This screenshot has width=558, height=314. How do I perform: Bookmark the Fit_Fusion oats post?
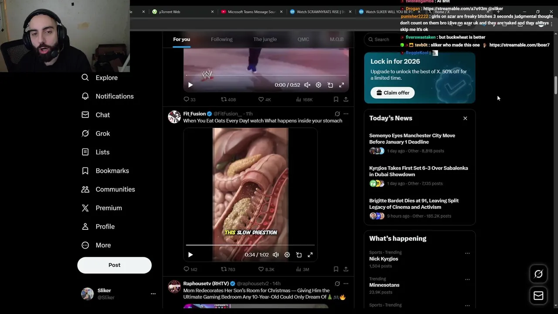[x=336, y=269]
